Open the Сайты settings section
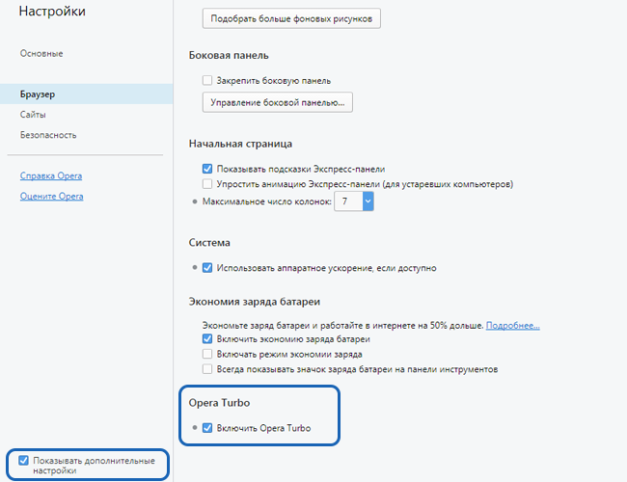The height and width of the screenshot is (482, 627). [x=33, y=115]
